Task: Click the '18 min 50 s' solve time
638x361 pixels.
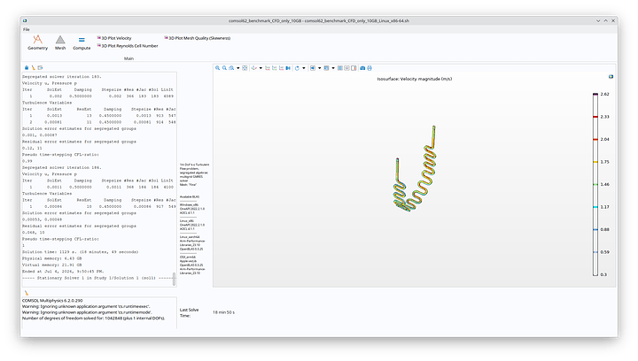Action: [x=224, y=312]
